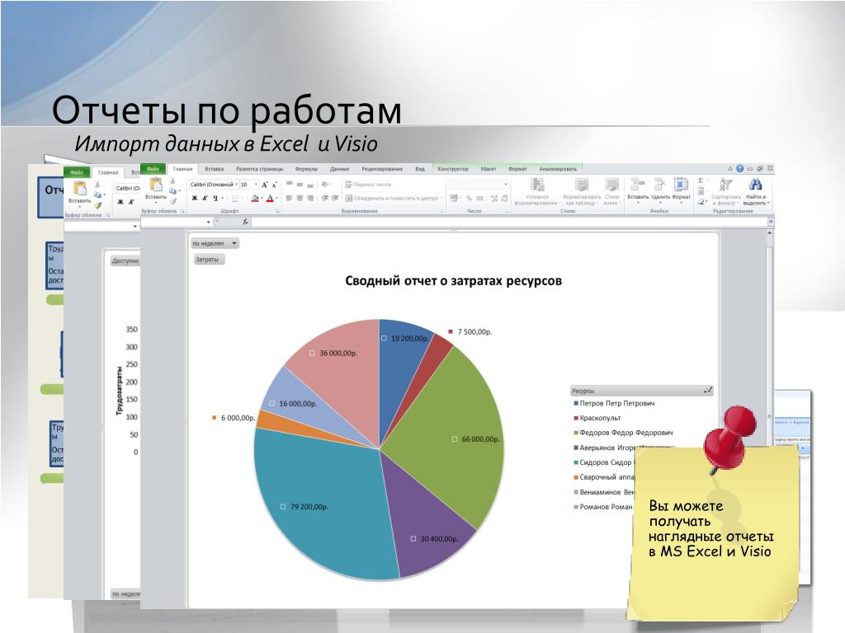Open the blue Help question mark icon
The image size is (845, 633).
pyautogui.click(x=739, y=168)
